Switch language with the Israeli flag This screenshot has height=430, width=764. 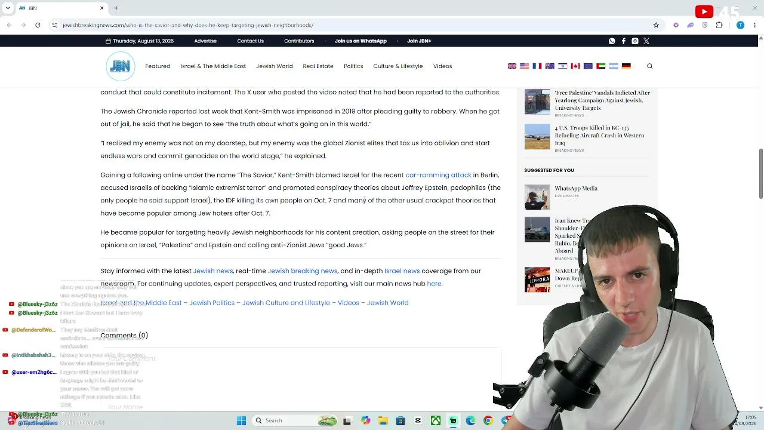coord(563,66)
